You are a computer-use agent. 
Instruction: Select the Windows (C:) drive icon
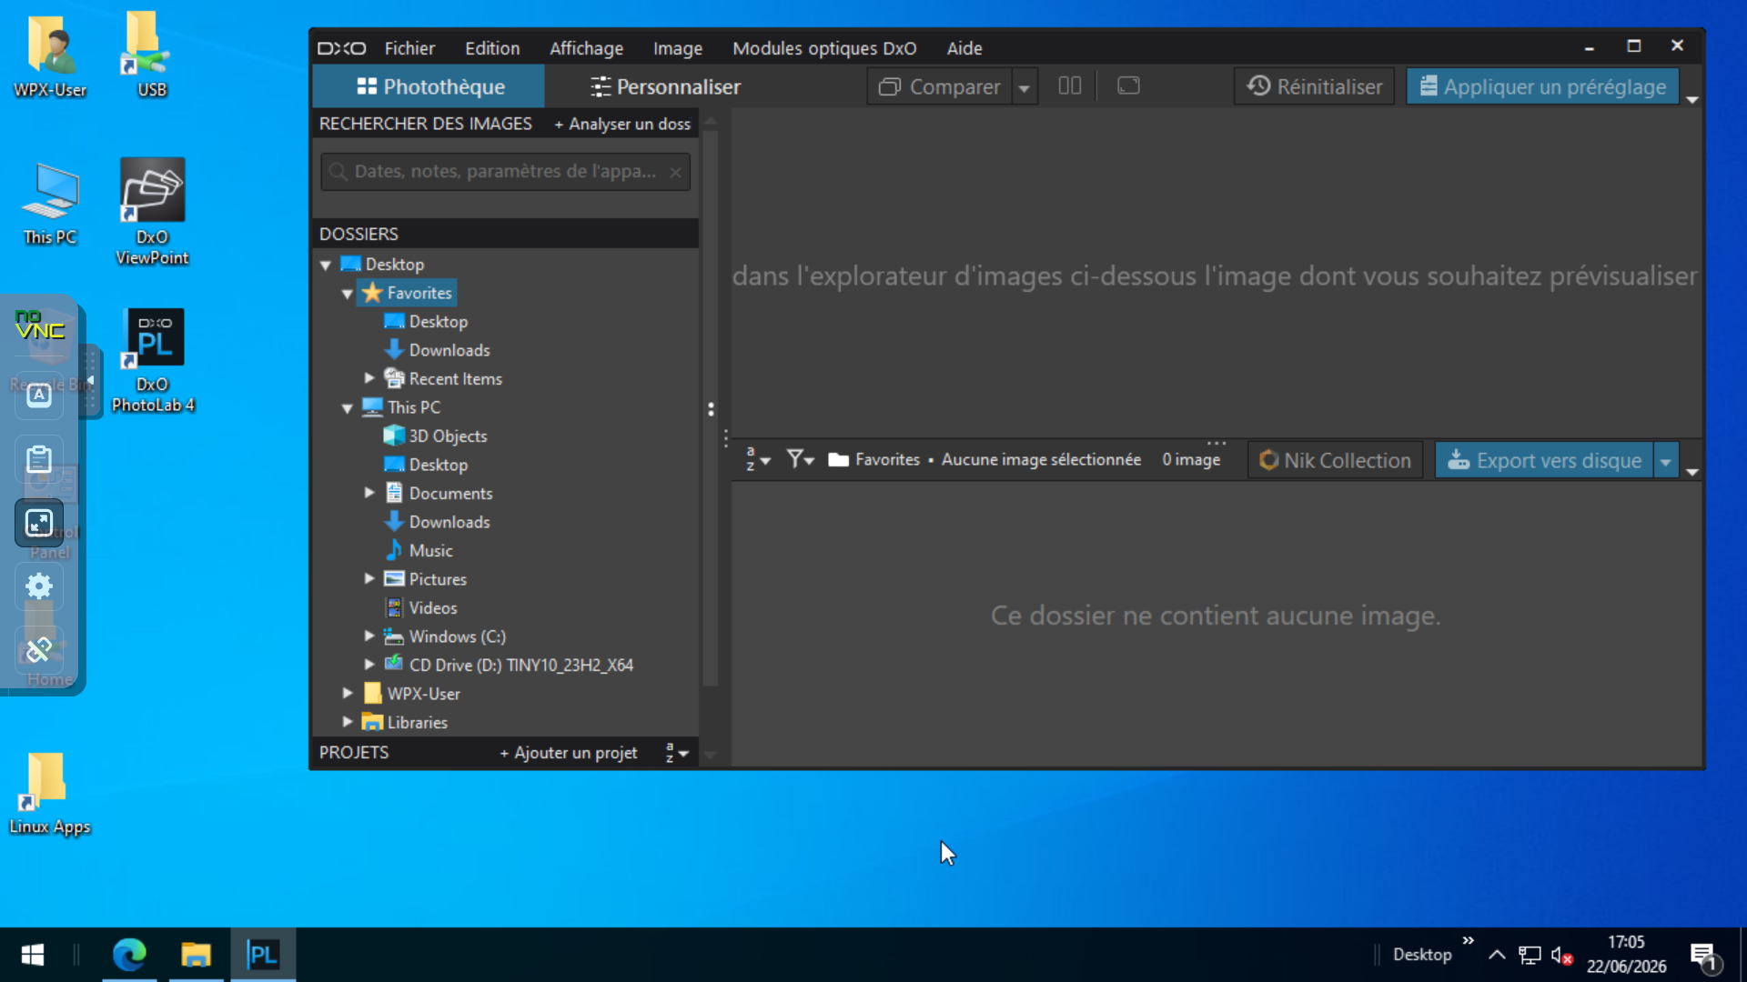click(394, 636)
